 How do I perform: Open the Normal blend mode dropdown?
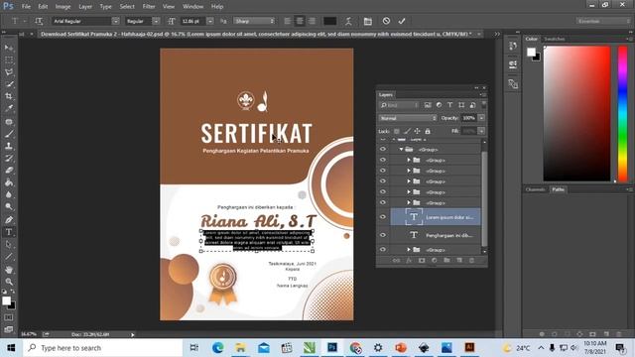click(408, 118)
